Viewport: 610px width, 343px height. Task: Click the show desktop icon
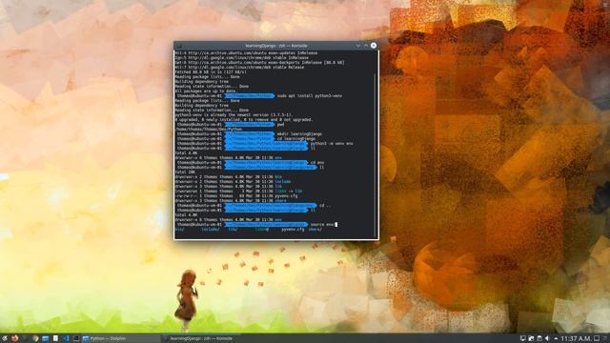click(x=597, y=339)
